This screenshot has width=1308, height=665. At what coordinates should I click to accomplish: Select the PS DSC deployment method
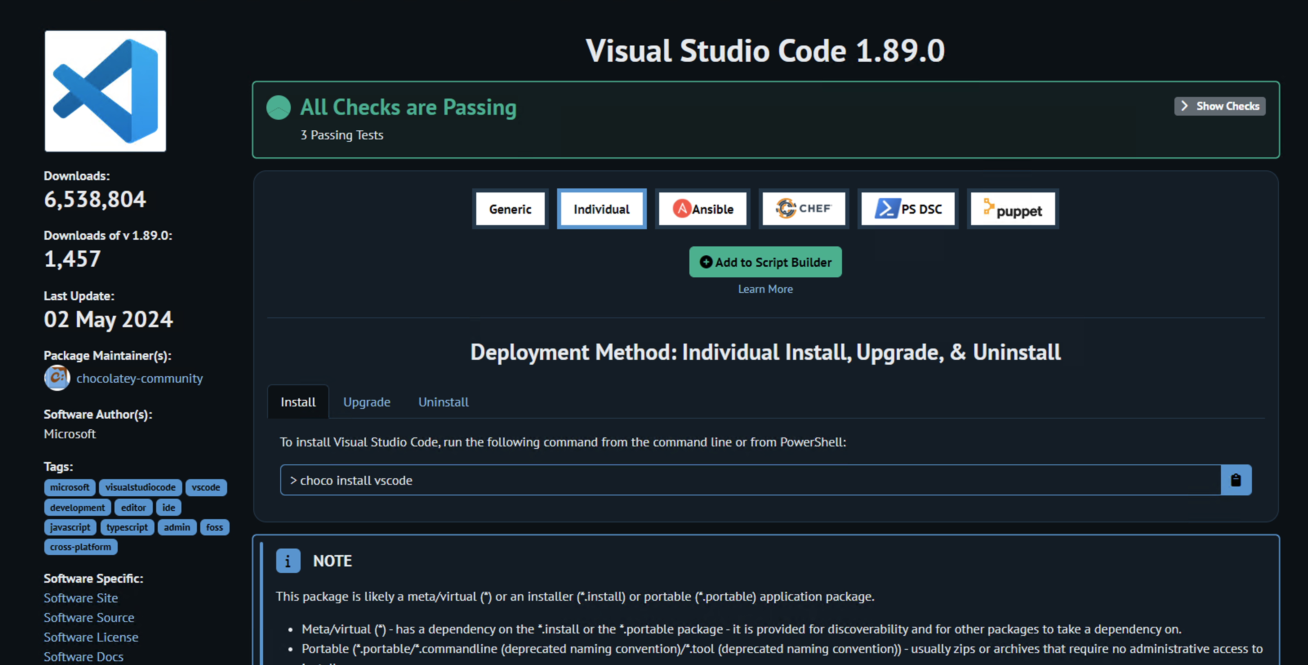(908, 209)
